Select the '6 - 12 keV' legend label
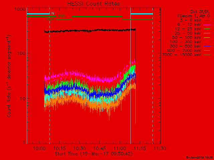Image resolution: width=214 pixels, height=160 pixels. coord(189,25)
